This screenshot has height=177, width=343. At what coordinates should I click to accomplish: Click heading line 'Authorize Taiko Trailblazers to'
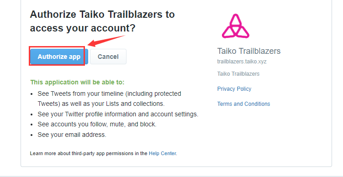(x=102, y=15)
